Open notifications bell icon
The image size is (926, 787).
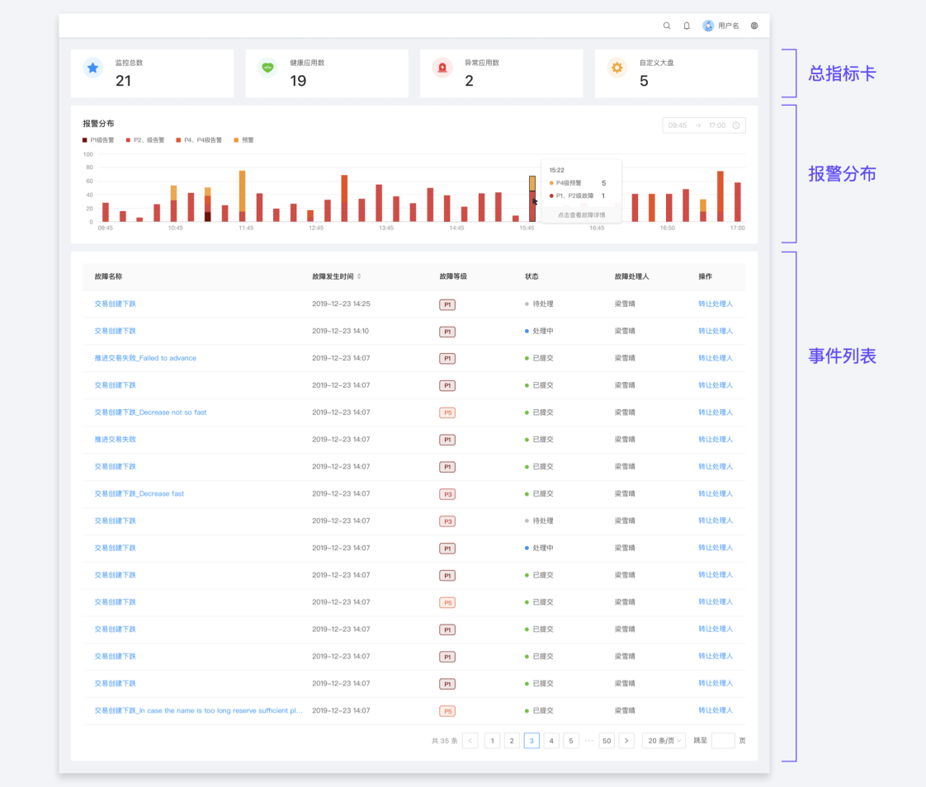[686, 26]
